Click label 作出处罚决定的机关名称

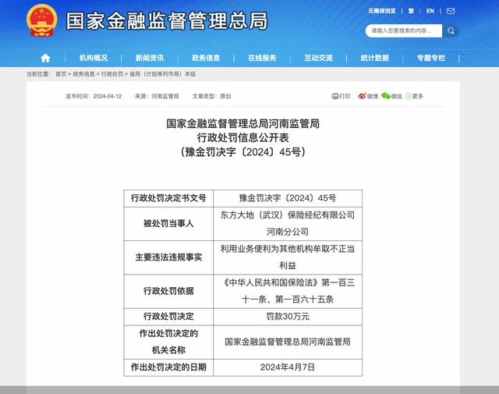(168, 342)
